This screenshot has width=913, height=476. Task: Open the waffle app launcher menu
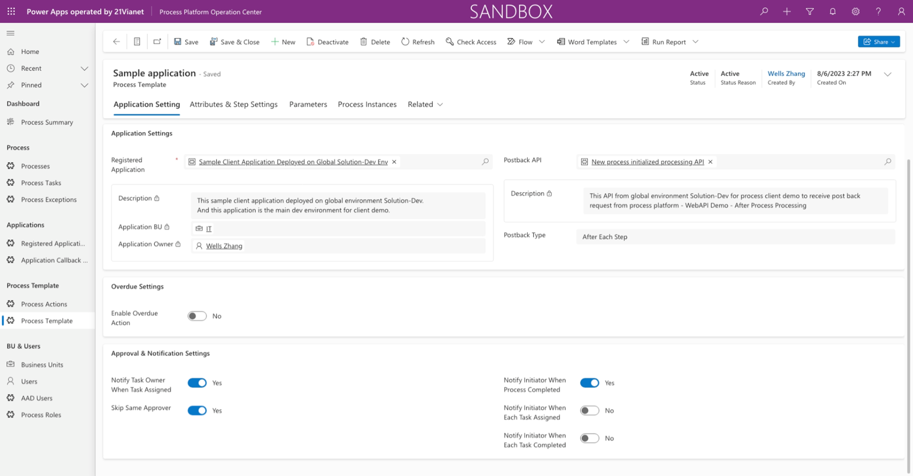(11, 11)
